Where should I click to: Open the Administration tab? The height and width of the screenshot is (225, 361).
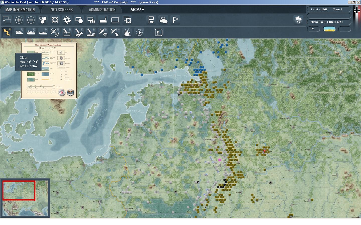click(x=102, y=10)
